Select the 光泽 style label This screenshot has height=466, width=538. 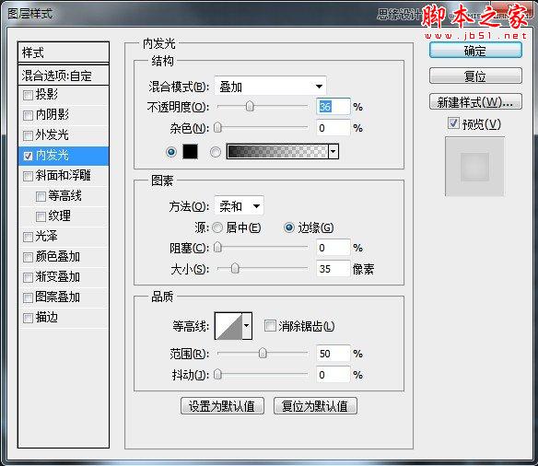(x=47, y=237)
